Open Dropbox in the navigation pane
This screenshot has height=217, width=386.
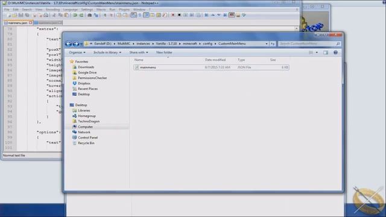tap(84, 83)
